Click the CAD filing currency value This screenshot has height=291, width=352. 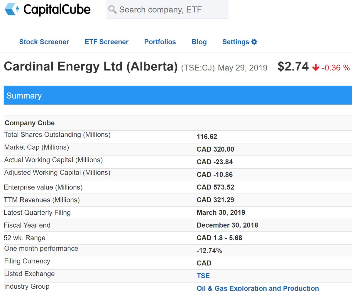point(204,263)
